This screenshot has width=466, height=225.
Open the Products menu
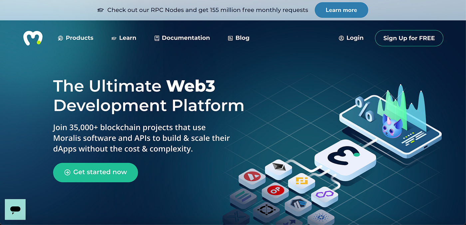(x=76, y=38)
